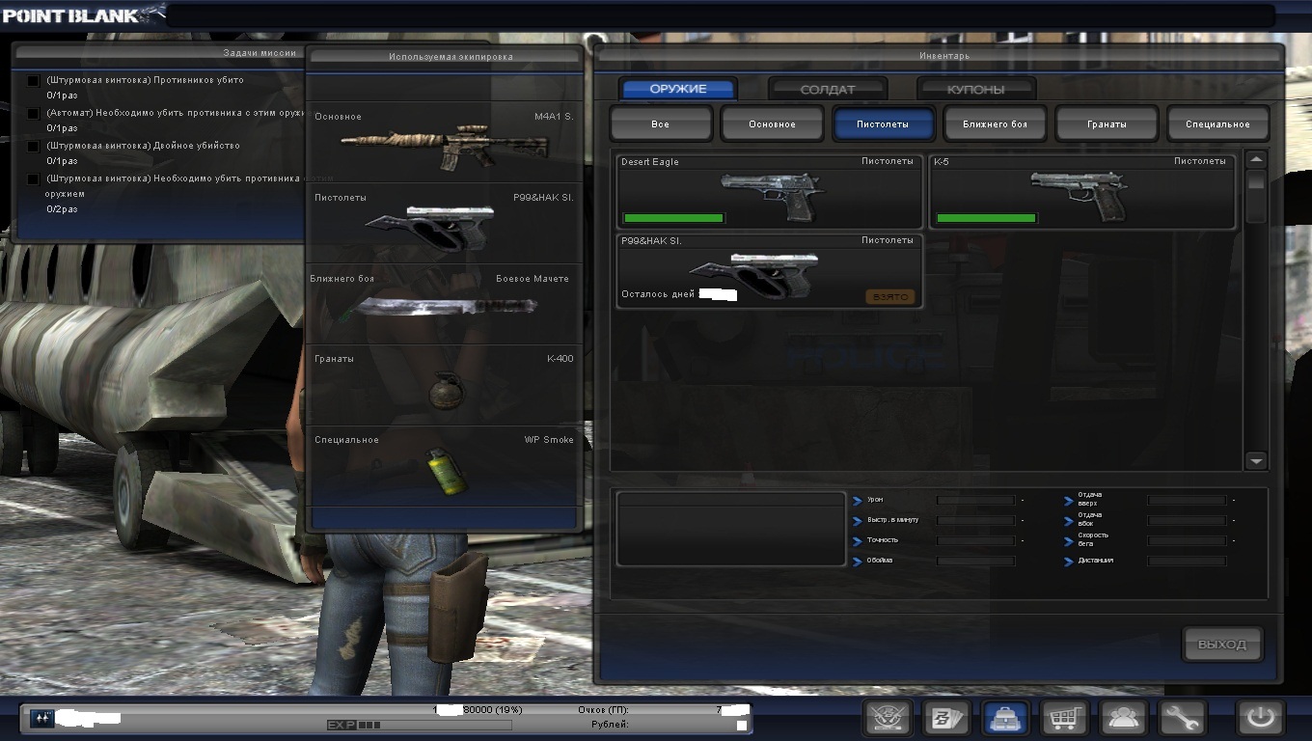Toggle the Автомат mission task checkbox

click(34, 114)
